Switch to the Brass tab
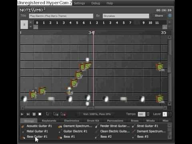 [x=135, y=121]
